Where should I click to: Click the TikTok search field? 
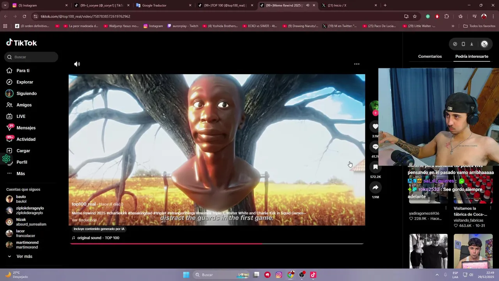pos(31,57)
